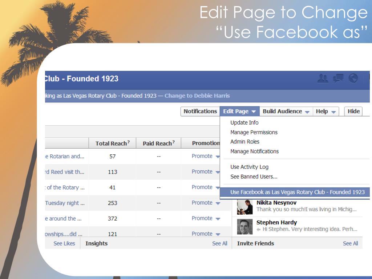Image resolution: width=372 pixels, height=279 pixels.
Task: Click the See Likes link
Action: pyautogui.click(x=64, y=243)
